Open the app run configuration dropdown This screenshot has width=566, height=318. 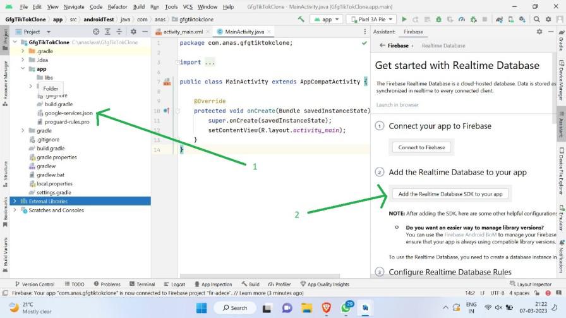327,19
